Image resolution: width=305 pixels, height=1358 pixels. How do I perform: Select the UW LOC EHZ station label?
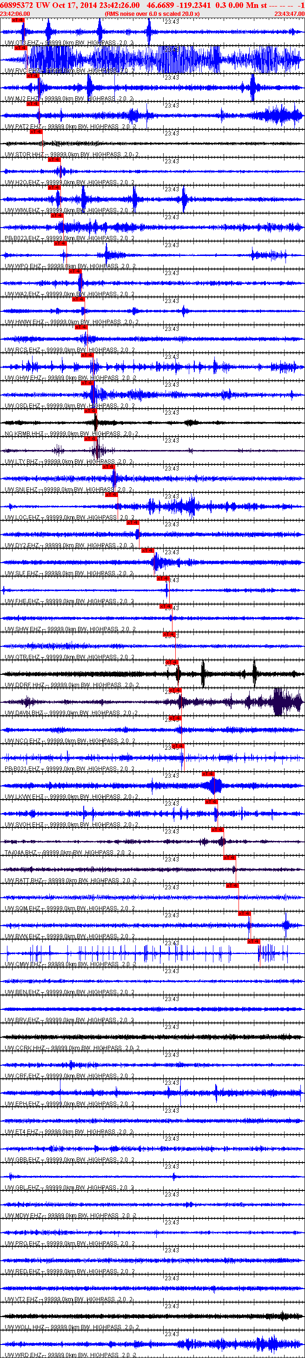(x=70, y=518)
